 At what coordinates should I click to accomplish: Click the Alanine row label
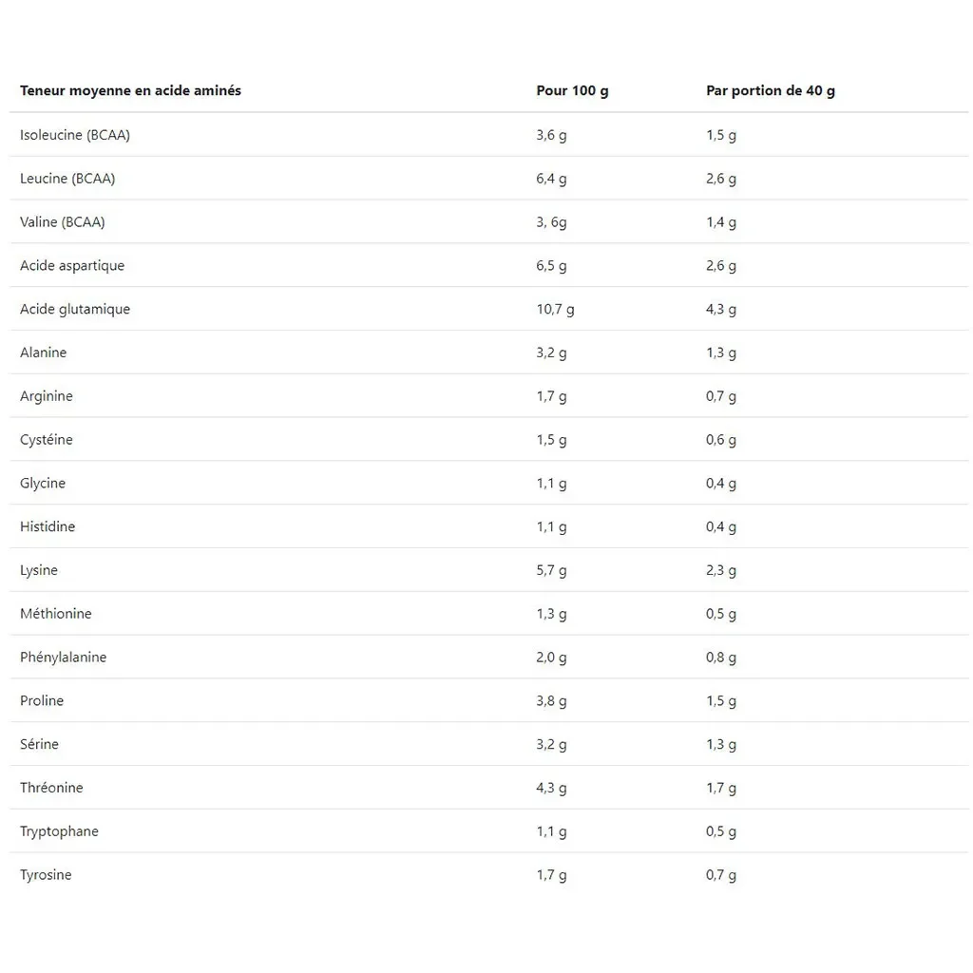point(43,353)
